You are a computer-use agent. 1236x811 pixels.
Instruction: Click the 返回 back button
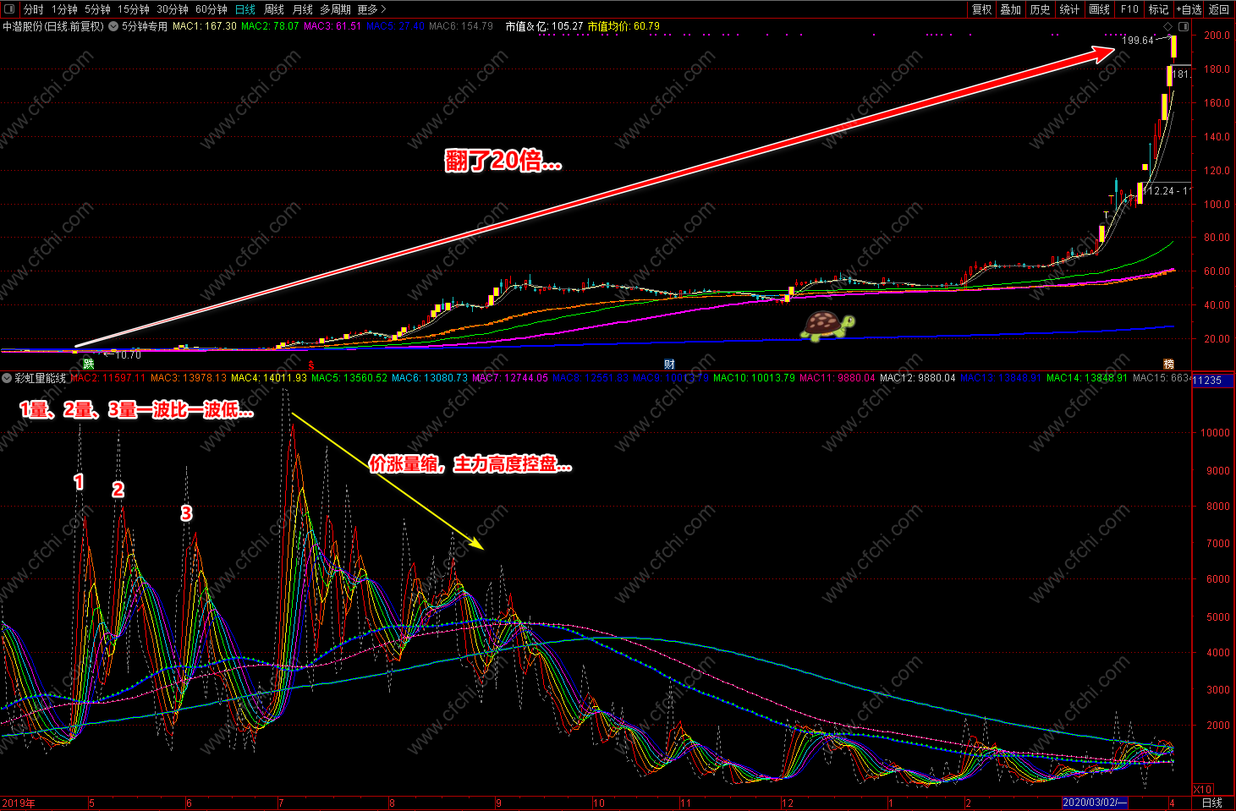tap(1219, 9)
